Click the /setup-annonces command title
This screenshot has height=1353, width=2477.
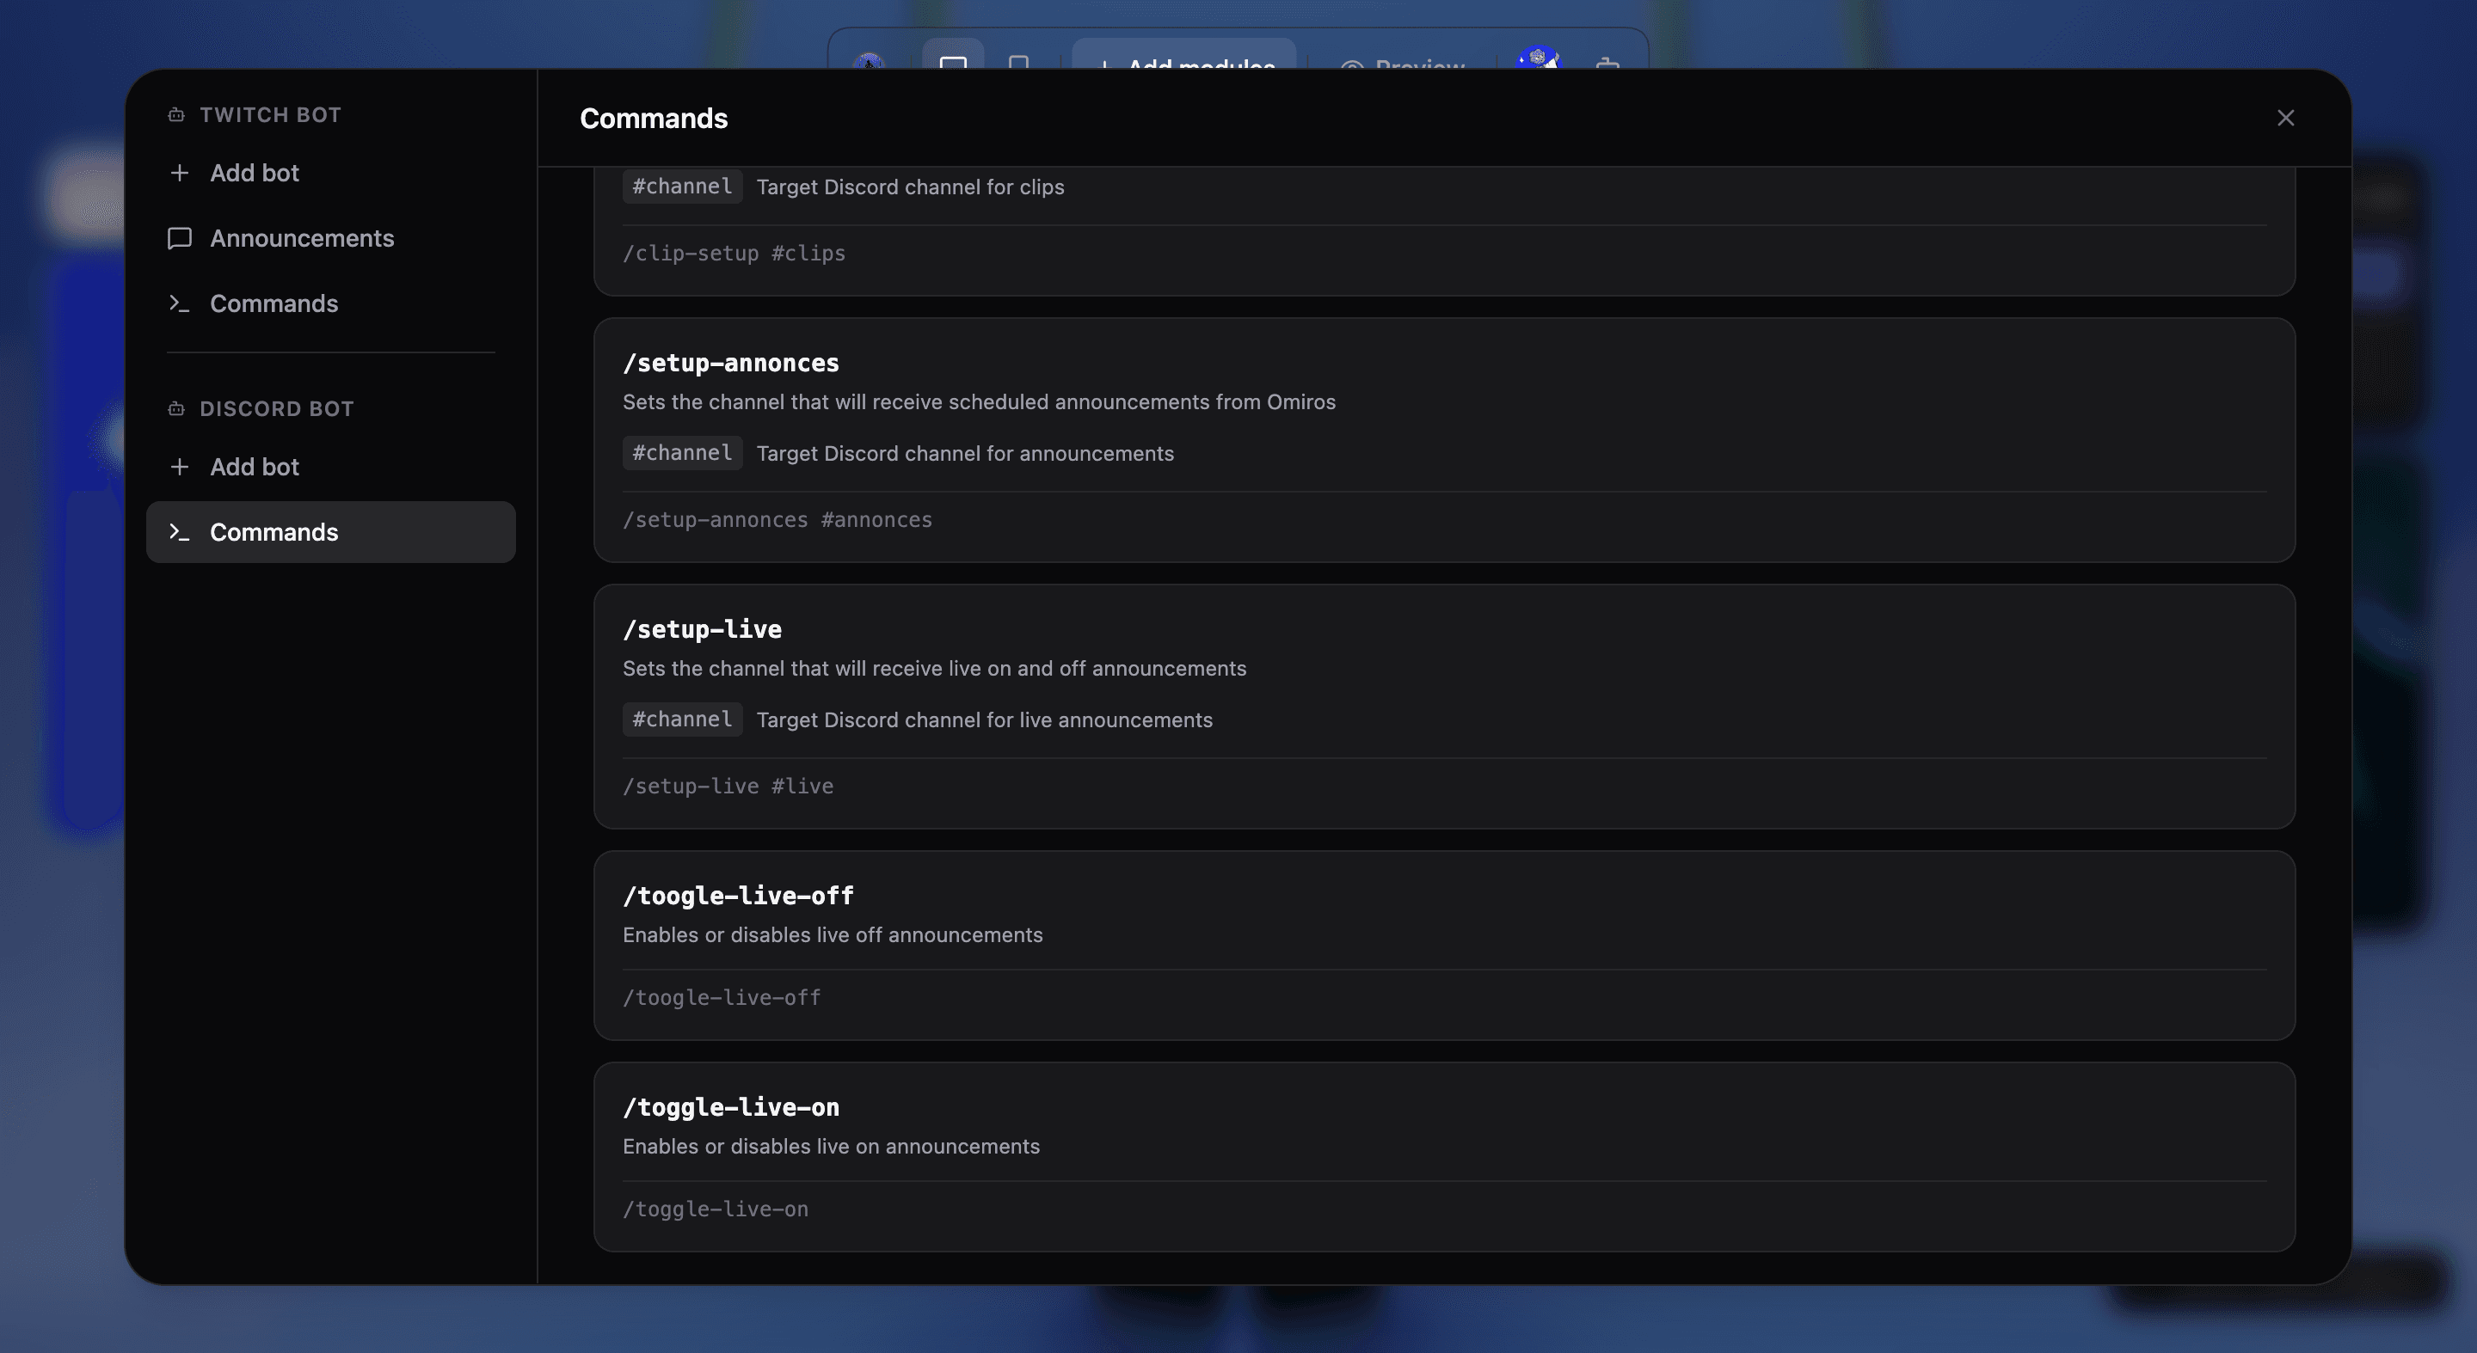(x=731, y=364)
